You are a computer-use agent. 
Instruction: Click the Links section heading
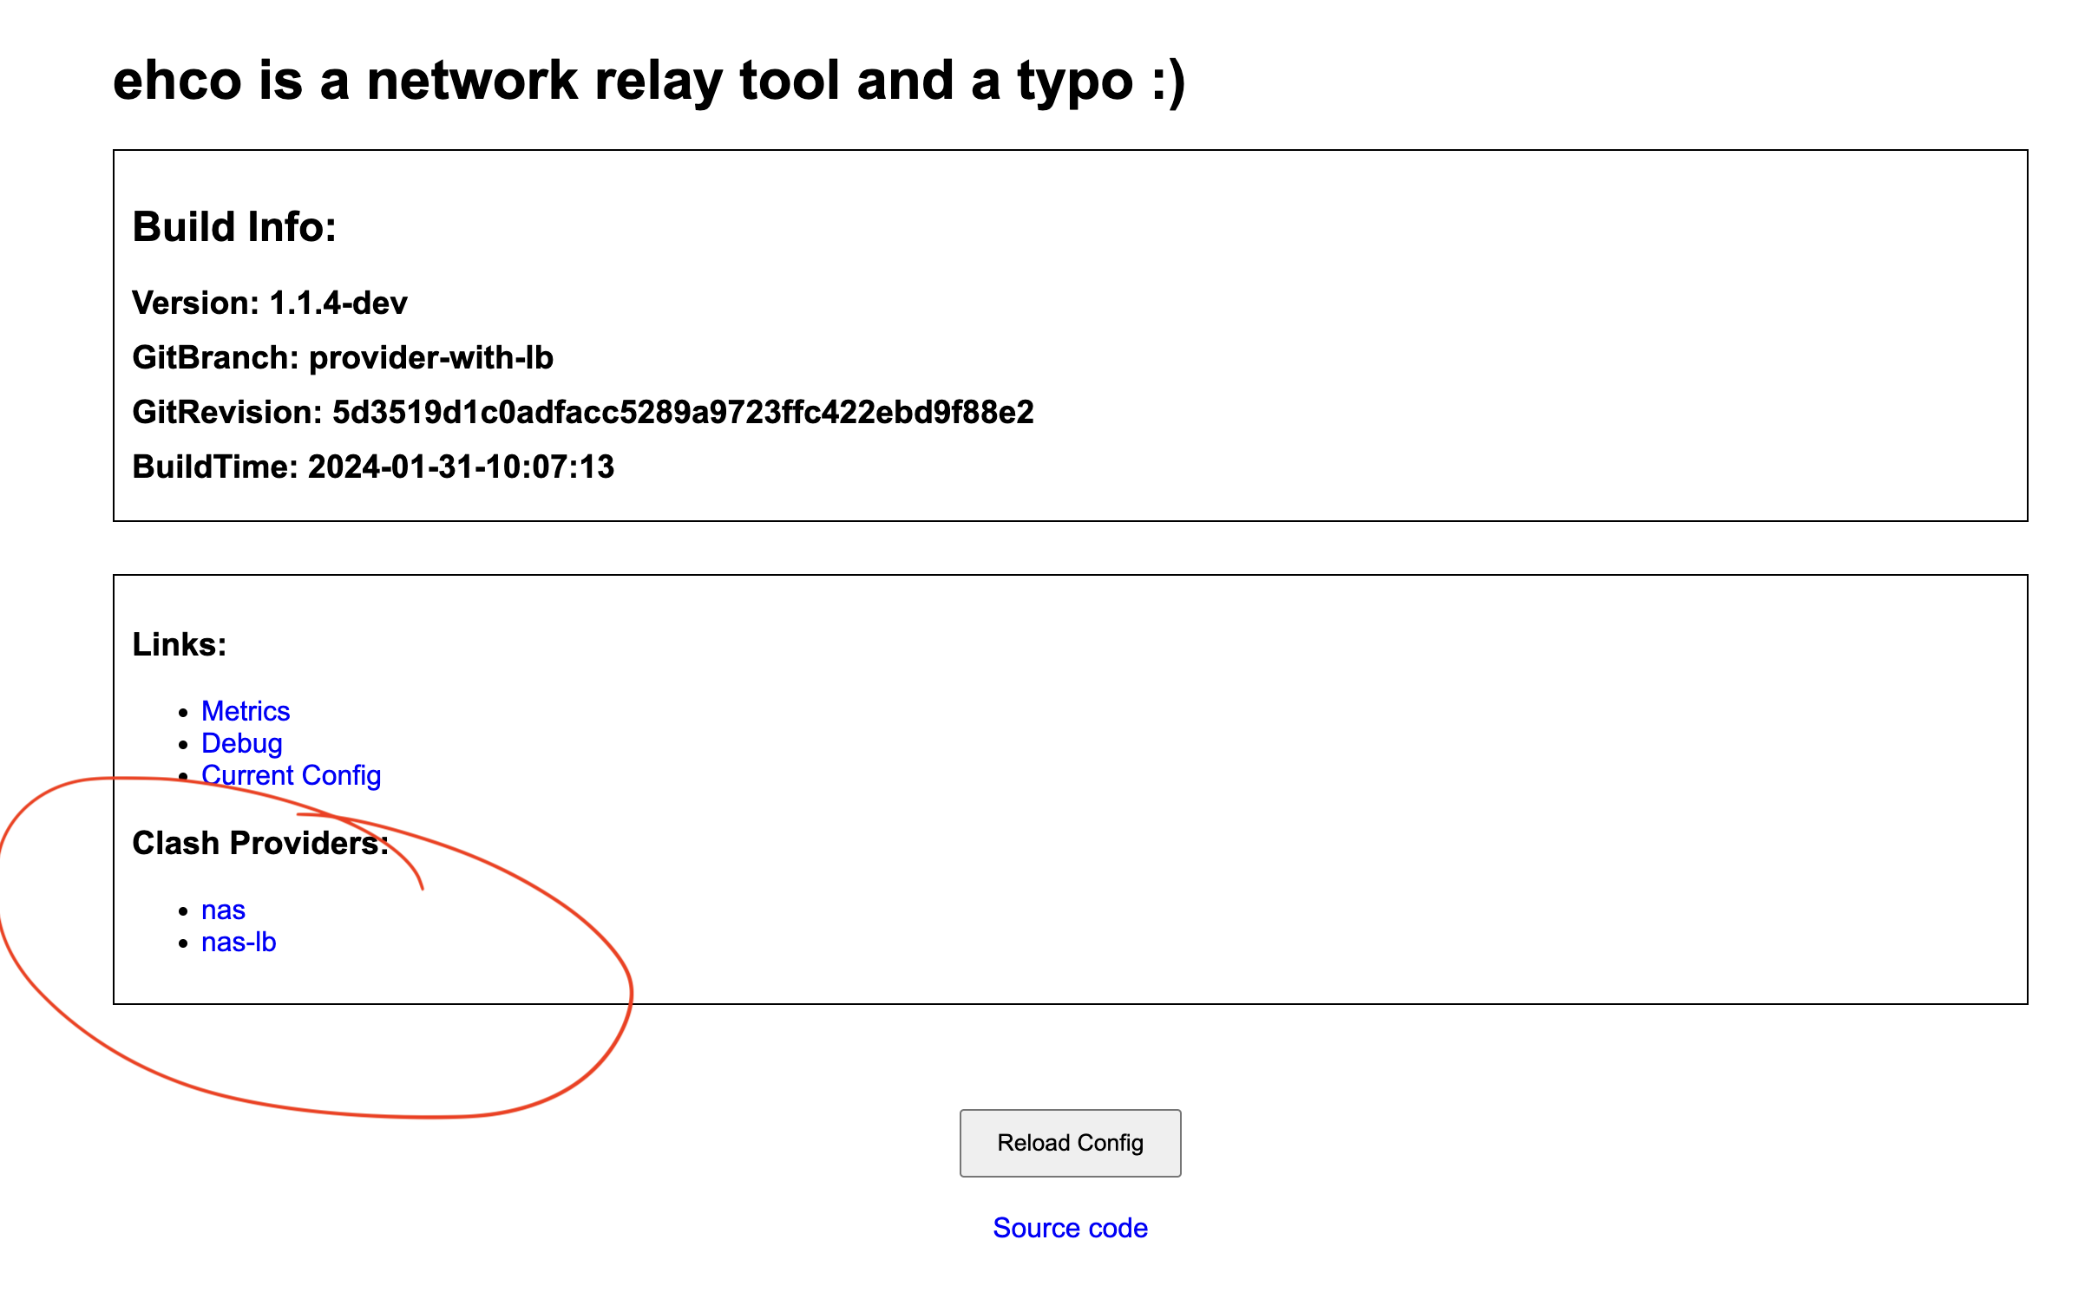[180, 645]
